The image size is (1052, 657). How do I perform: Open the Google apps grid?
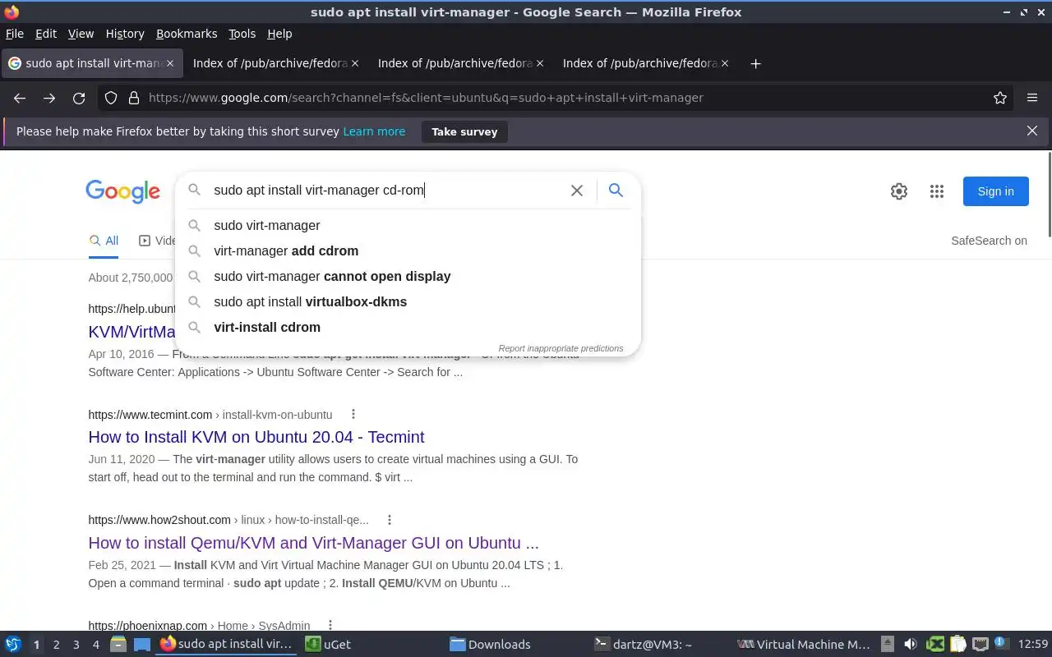[x=937, y=191]
